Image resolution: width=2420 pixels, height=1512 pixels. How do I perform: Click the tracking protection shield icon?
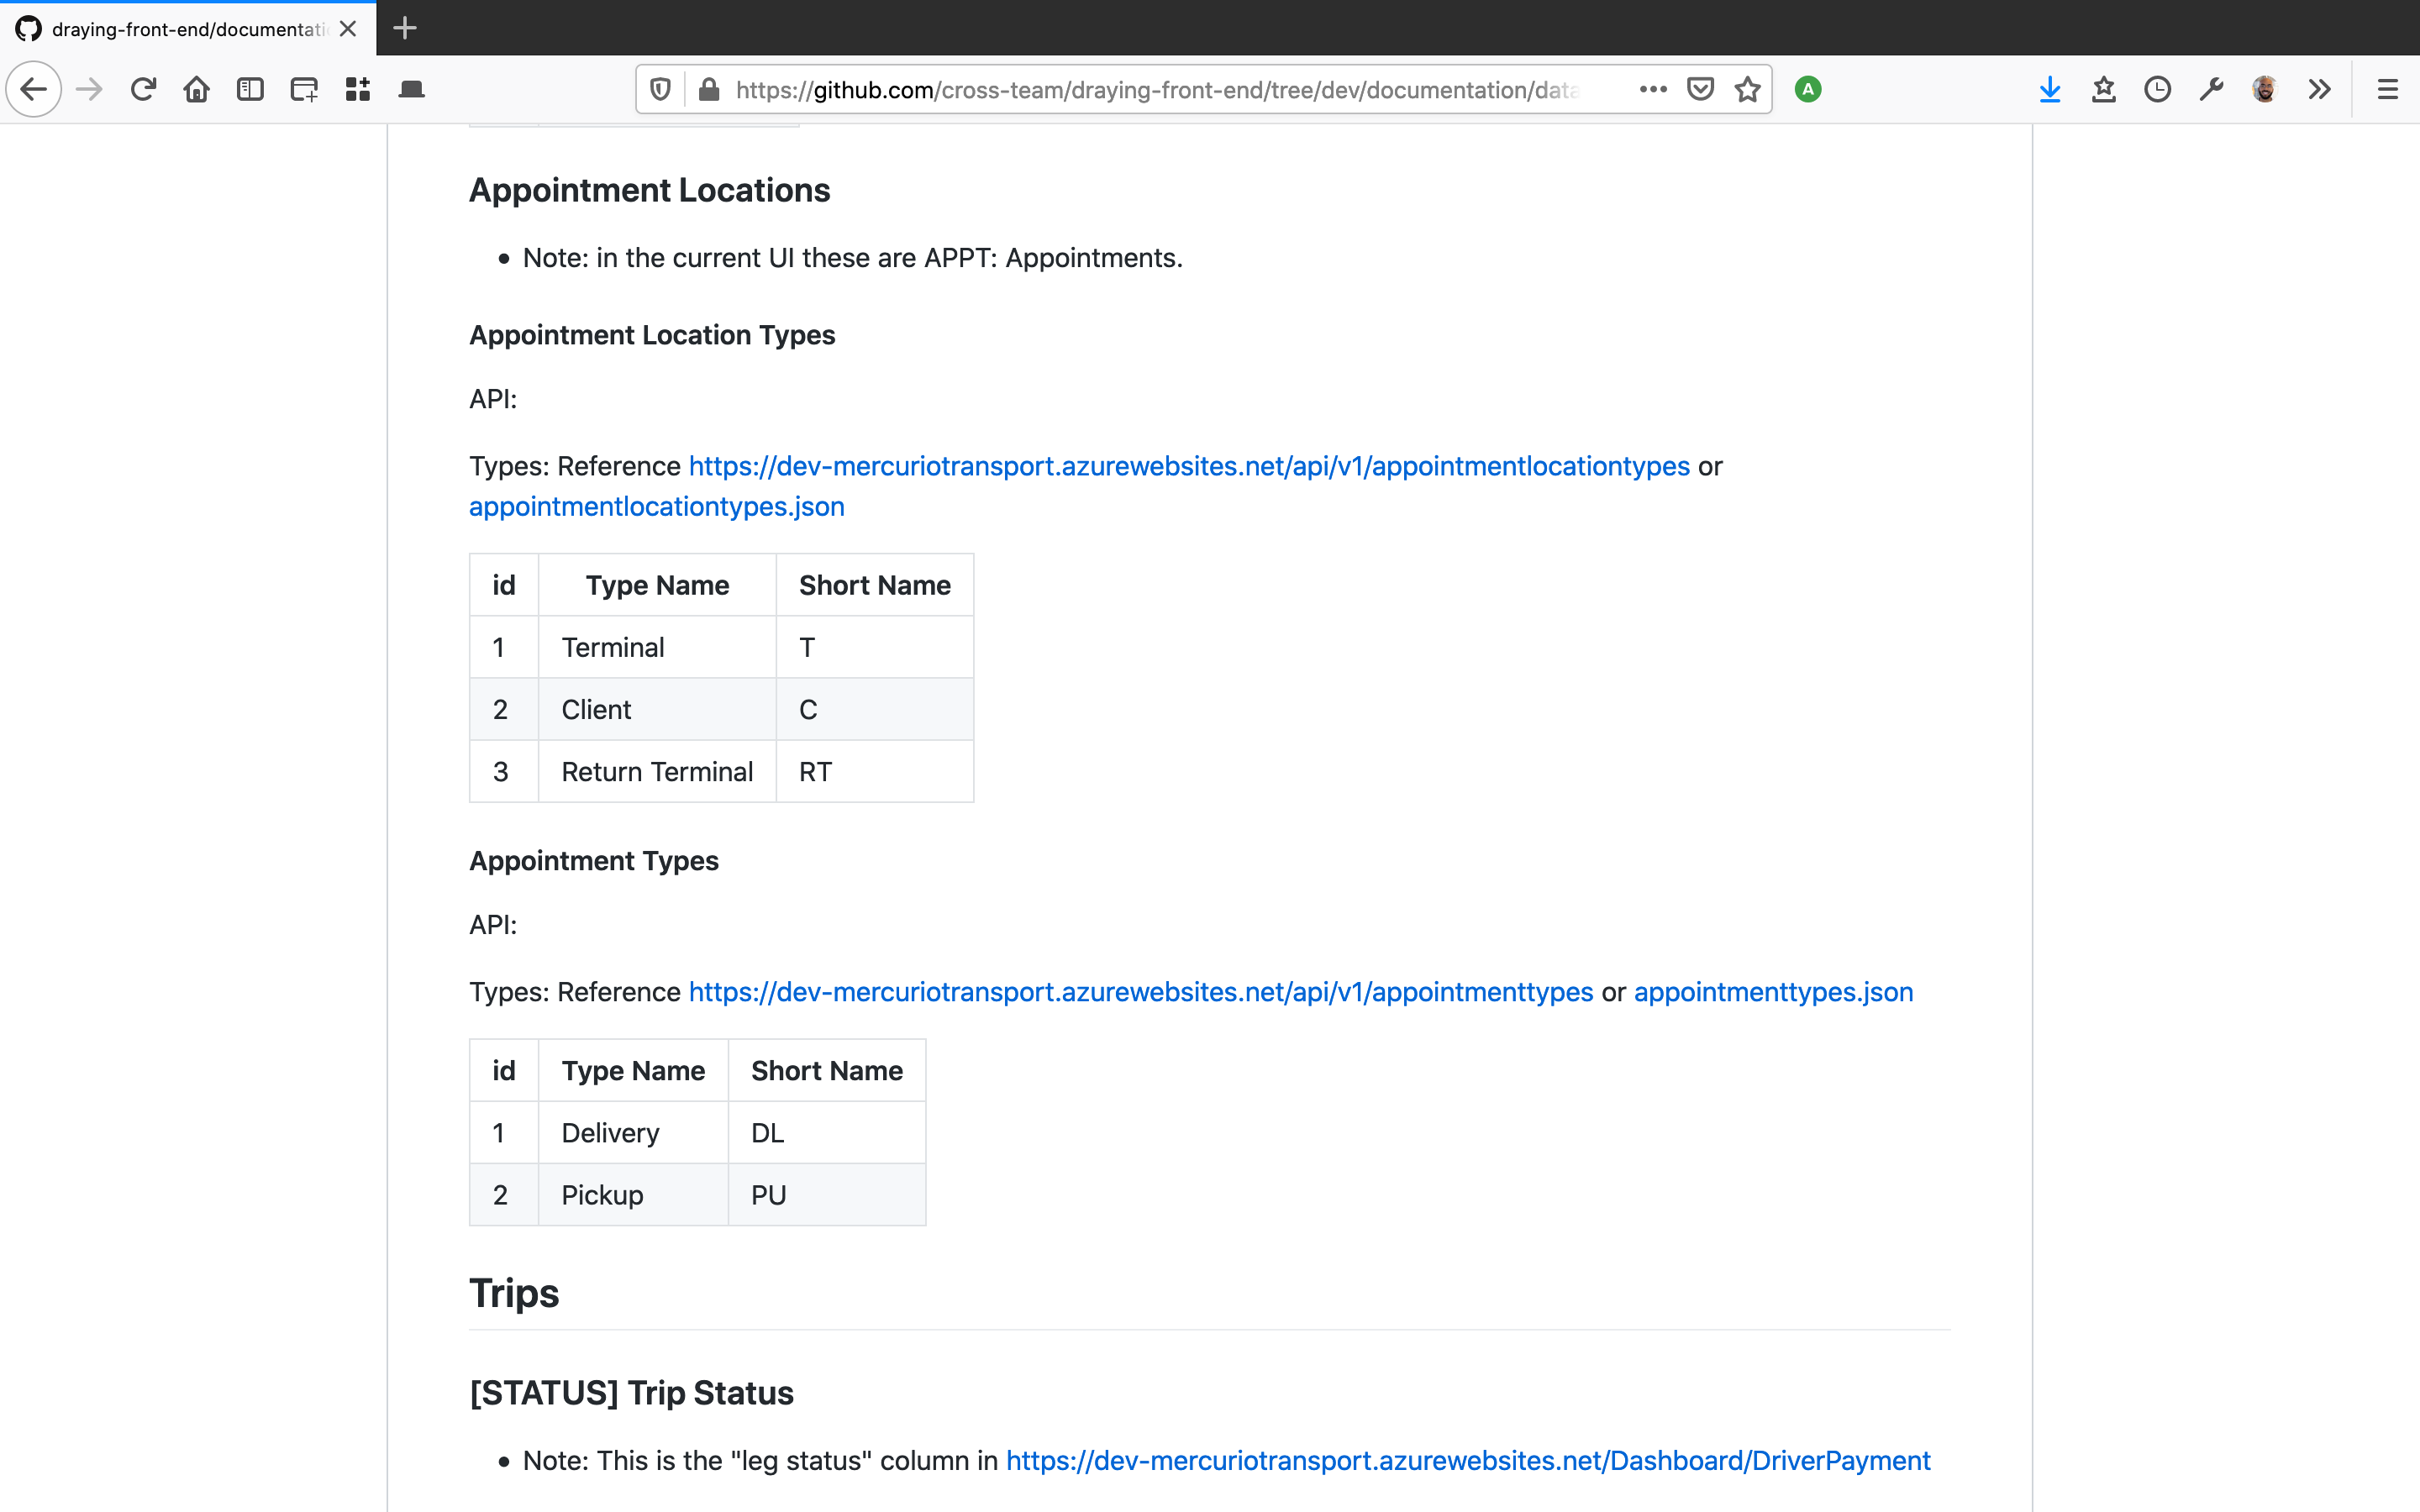(x=660, y=90)
